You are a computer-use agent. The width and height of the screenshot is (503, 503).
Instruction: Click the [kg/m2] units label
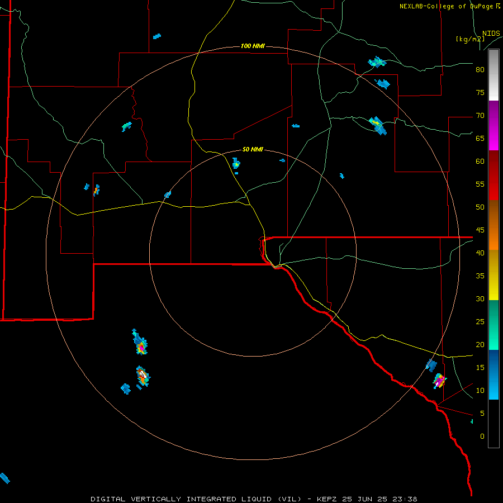(470, 39)
